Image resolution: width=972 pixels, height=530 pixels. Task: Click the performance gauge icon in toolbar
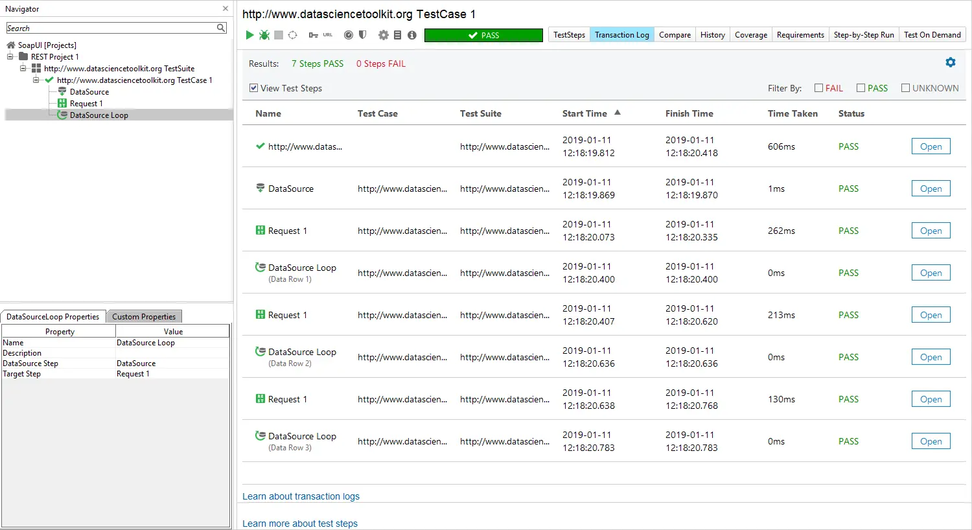click(x=349, y=35)
